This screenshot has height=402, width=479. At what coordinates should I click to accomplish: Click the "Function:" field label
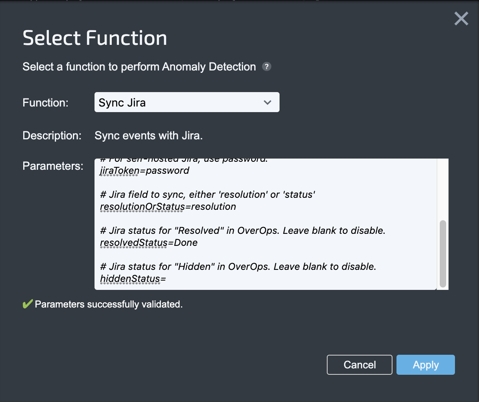coord(46,103)
